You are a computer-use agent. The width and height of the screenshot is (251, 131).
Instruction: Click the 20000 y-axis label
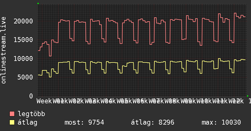click(23, 21)
